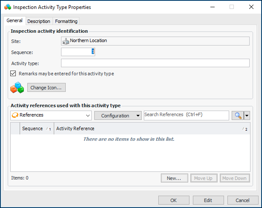The height and width of the screenshot is (208, 262).
Task: Click the Edit button
Action: pos(208,200)
